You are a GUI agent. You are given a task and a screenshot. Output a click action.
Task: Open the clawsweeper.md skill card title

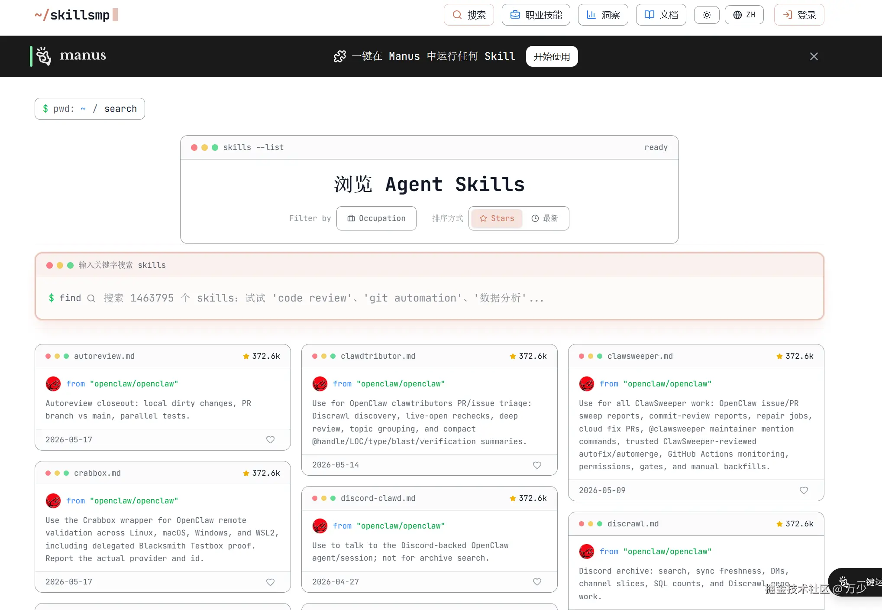tap(640, 356)
